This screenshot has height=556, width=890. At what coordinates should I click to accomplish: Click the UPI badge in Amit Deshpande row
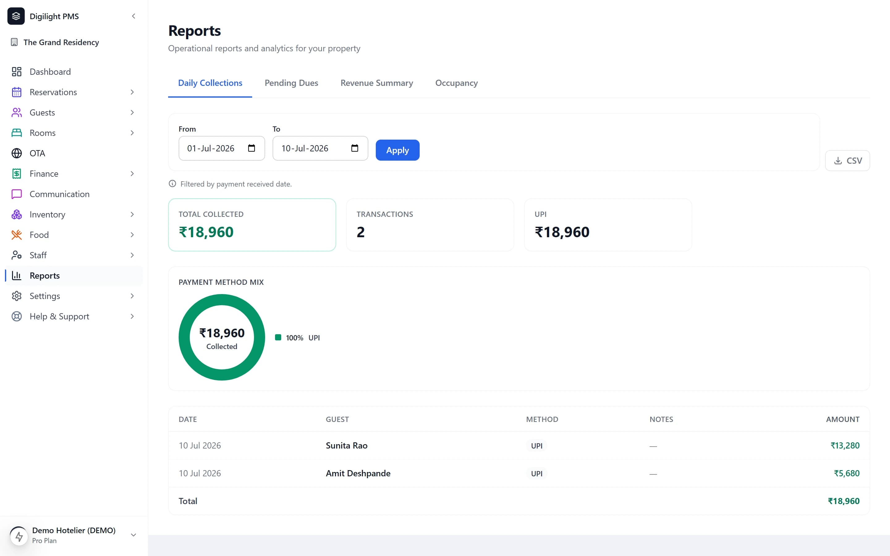click(536, 474)
